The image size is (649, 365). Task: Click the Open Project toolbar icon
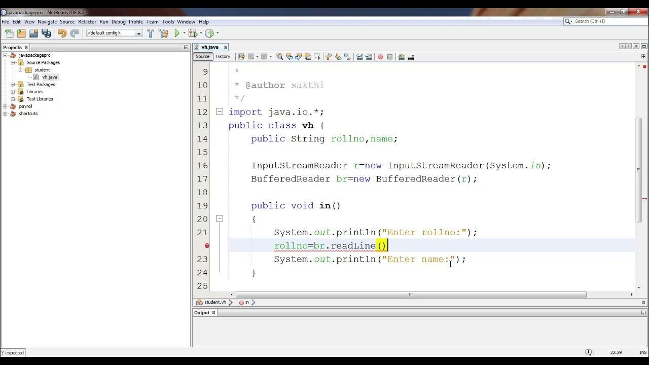(x=33, y=33)
